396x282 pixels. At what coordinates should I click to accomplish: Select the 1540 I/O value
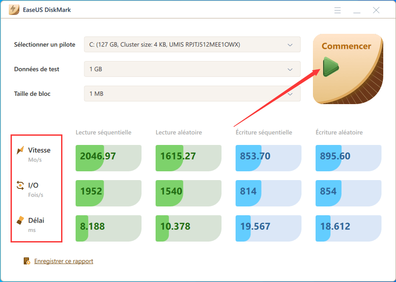(x=189, y=193)
